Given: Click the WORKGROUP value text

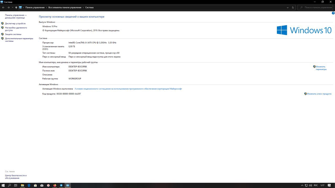Looking at the screenshot, I should [75, 79].
